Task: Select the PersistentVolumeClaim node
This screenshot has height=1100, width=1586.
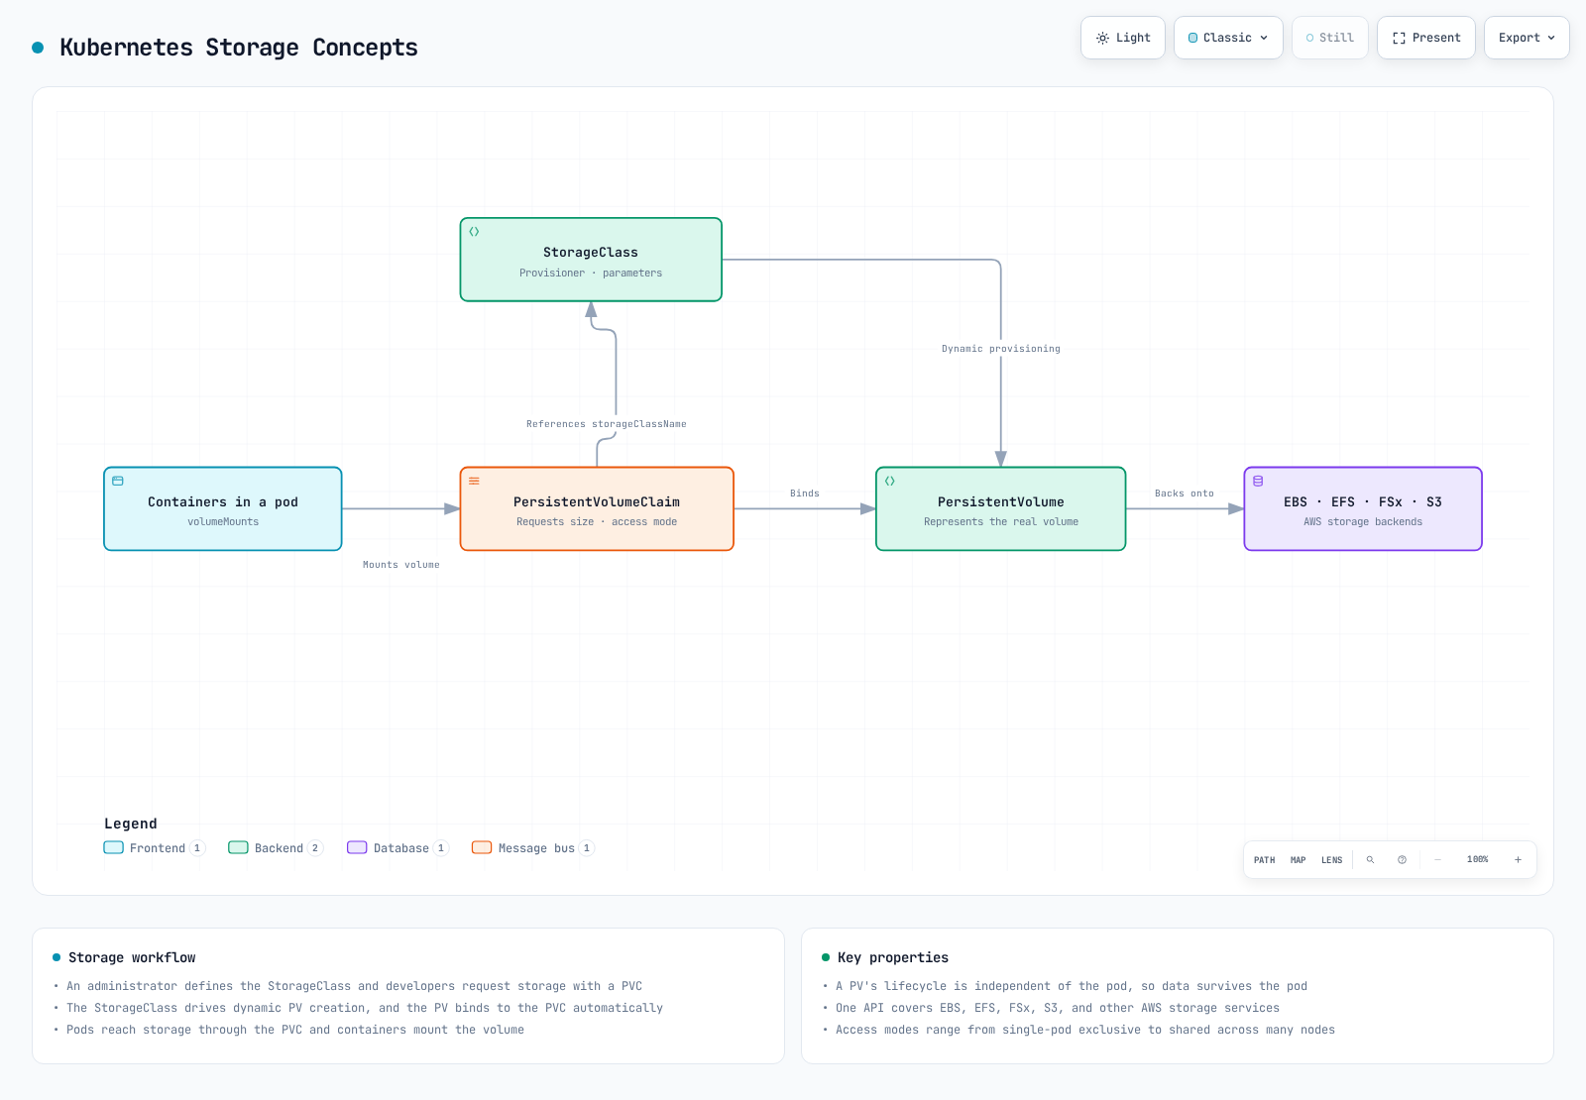Action: coord(597,509)
